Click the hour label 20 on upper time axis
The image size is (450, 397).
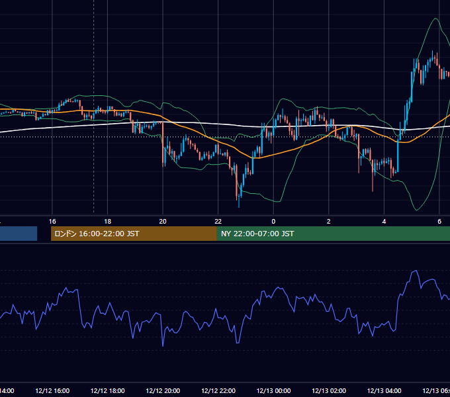(163, 222)
